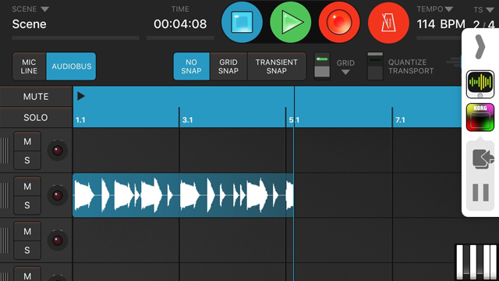Click the Audiobus app switch icon

tap(483, 158)
